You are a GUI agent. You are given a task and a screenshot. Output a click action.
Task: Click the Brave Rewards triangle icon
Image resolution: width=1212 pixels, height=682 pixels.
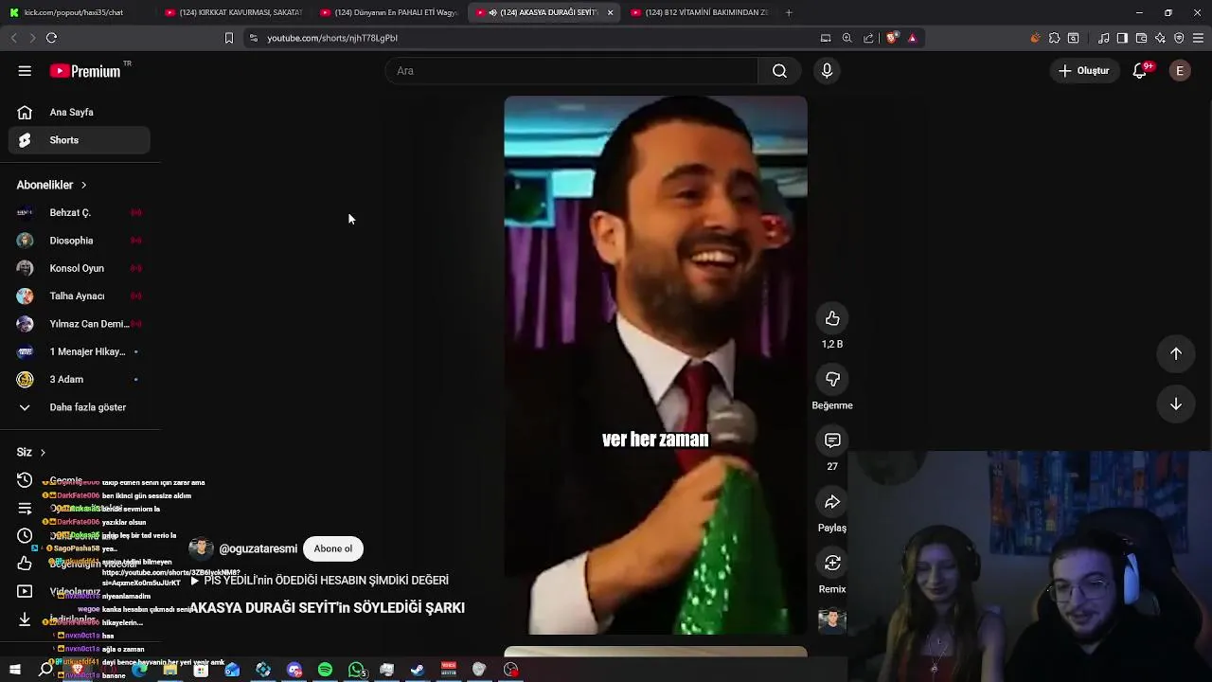[x=912, y=38]
